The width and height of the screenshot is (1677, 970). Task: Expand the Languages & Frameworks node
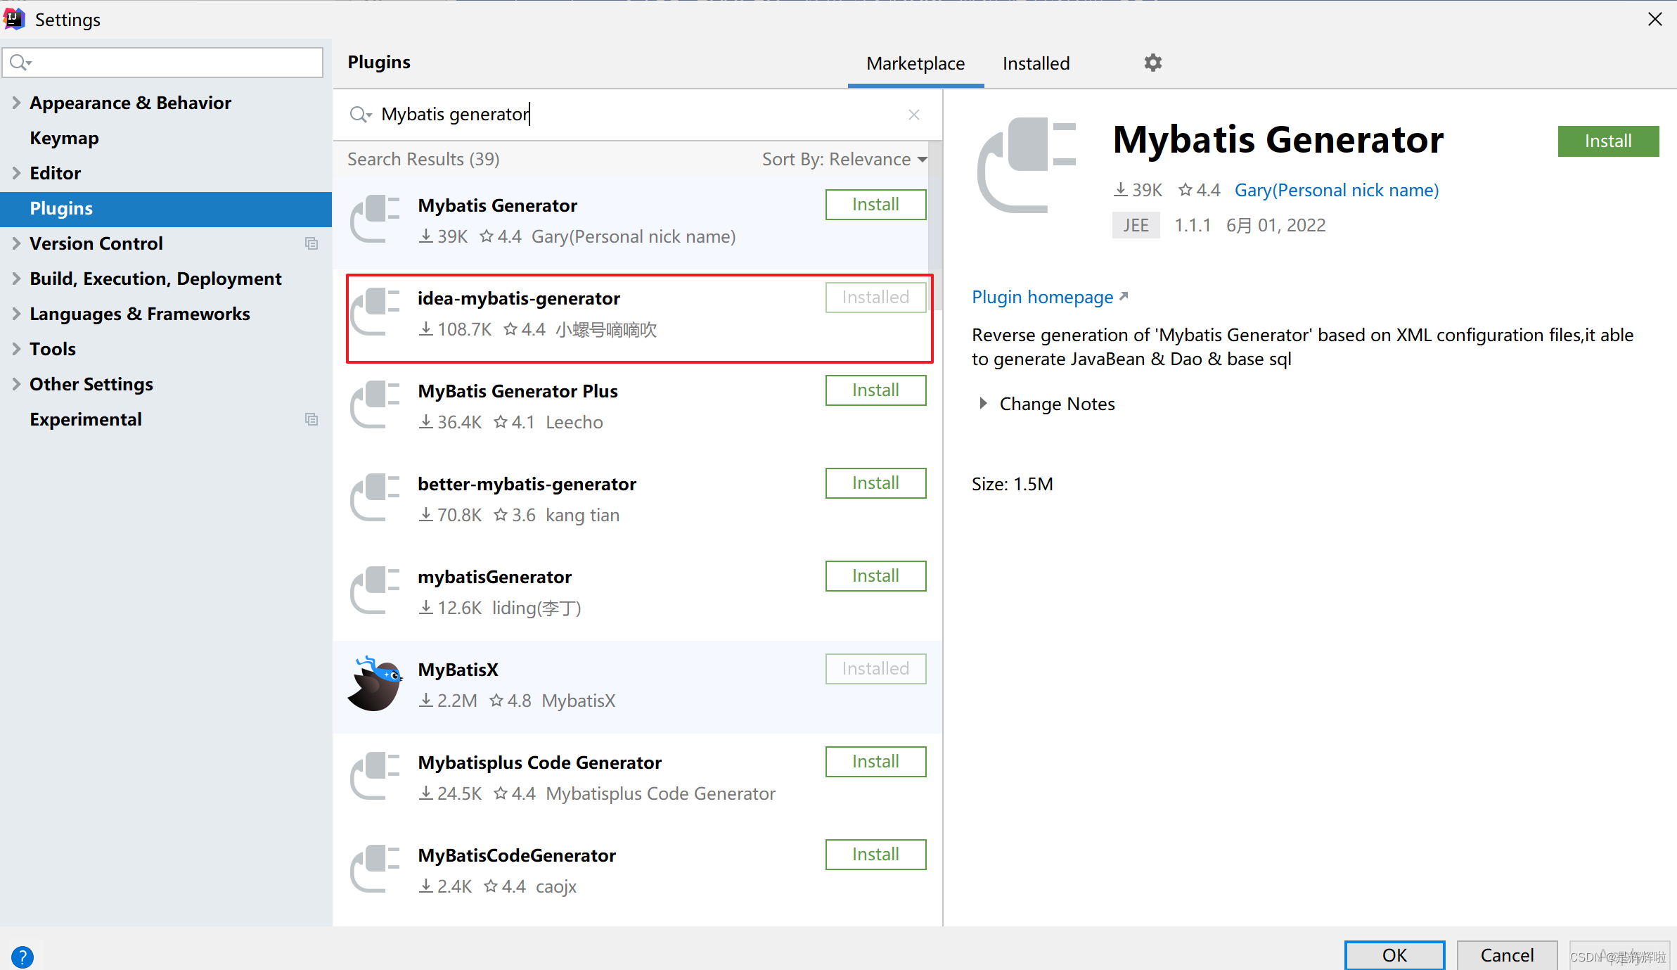pos(16,314)
